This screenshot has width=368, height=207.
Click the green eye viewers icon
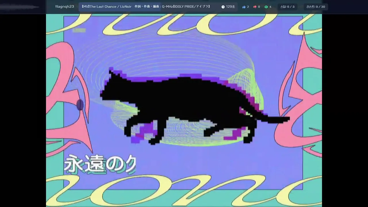(266, 7)
